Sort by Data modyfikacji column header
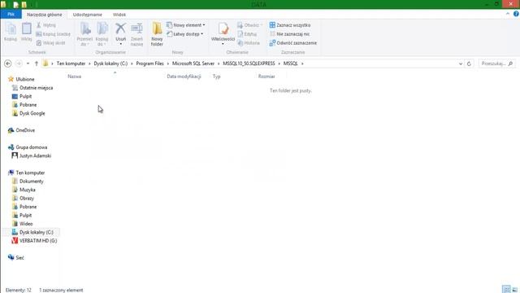520x293 pixels. click(184, 77)
